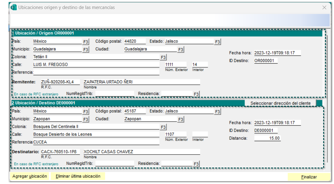The image size is (334, 184).
Task: Open F3 lookup for origin Ciudad
Action: click(x=181, y=49)
